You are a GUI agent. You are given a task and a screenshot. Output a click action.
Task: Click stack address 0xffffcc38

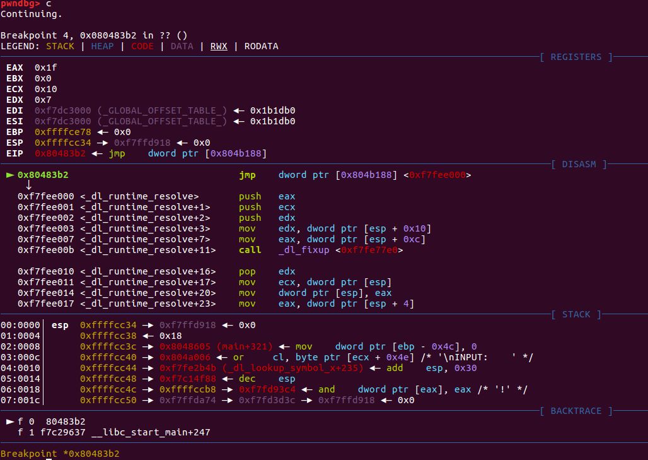108,336
